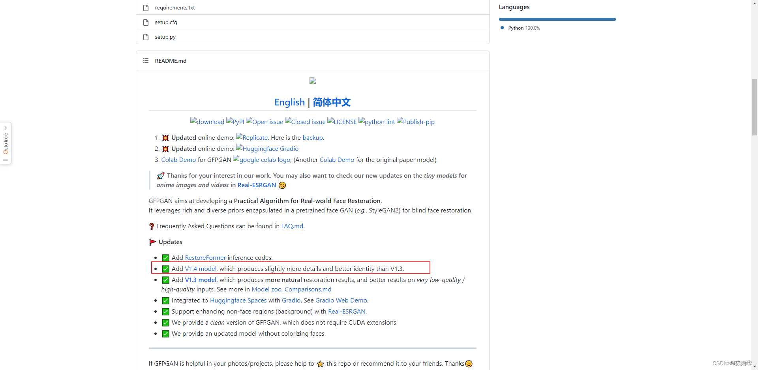This screenshot has width=758, height=370.
Task: Open the README.md table of contents icon
Action: 145,60
